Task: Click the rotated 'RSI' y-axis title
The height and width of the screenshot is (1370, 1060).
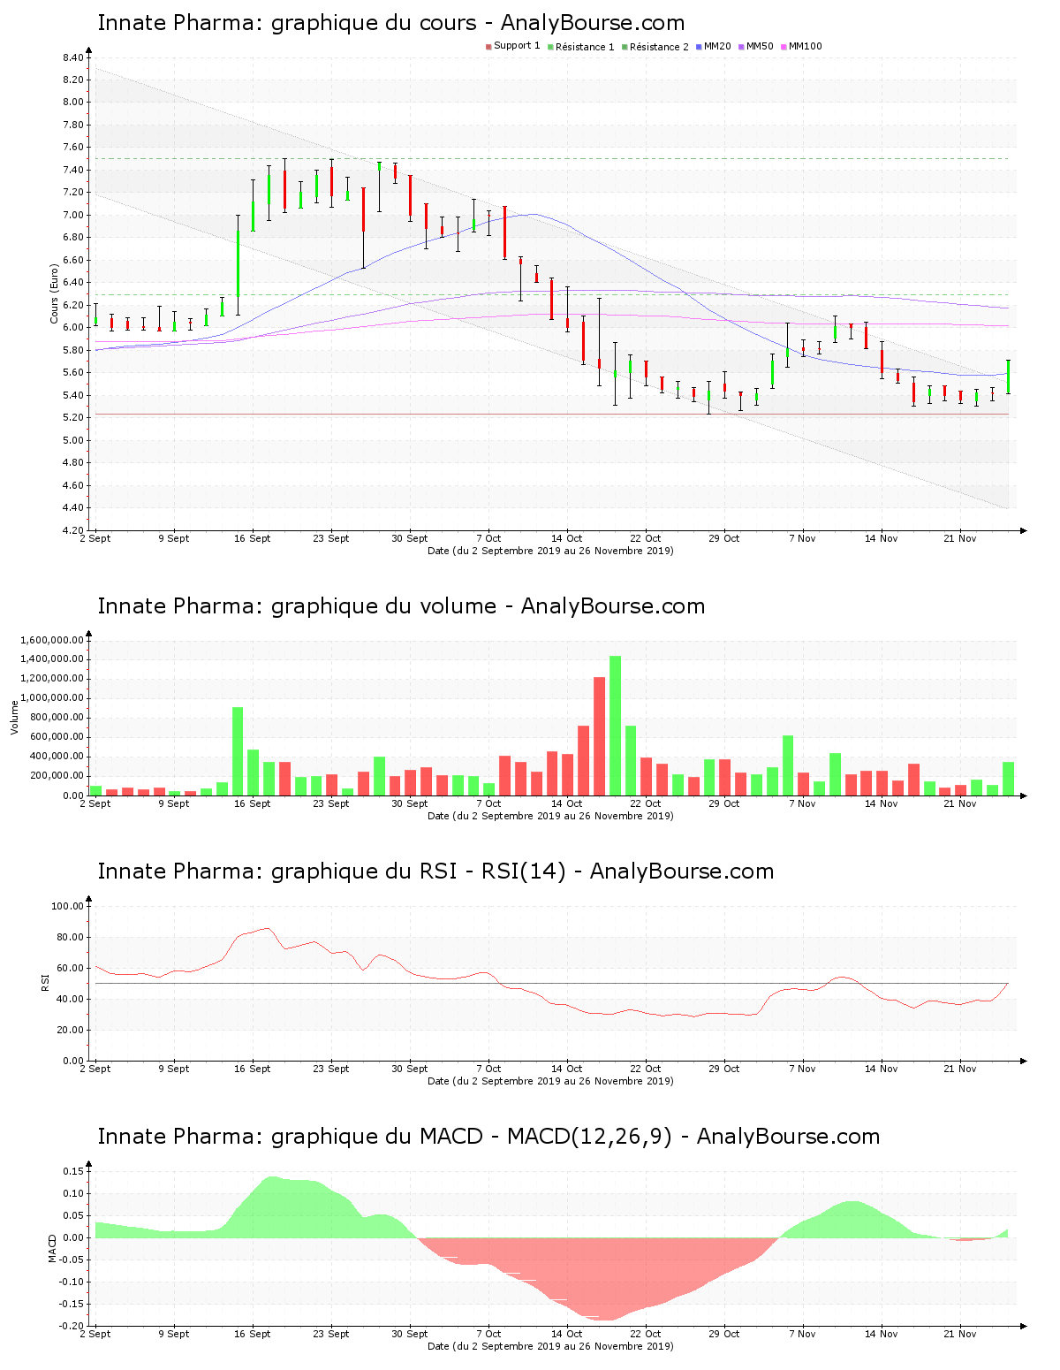Action: [x=45, y=982]
